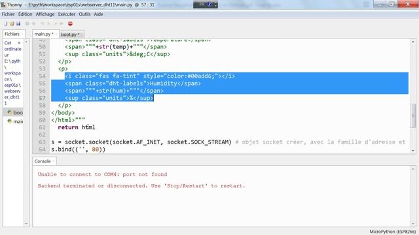Click the Resume execution icon
419x235 pixels.
[x=62, y=23]
